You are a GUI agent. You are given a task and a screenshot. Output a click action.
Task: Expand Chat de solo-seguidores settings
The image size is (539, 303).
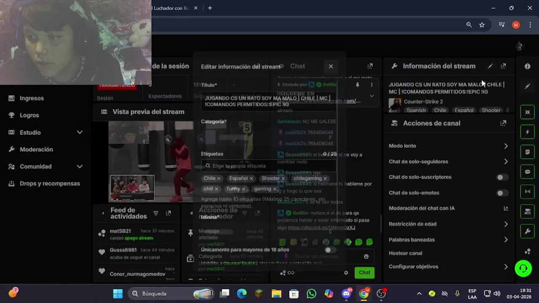tap(506, 162)
